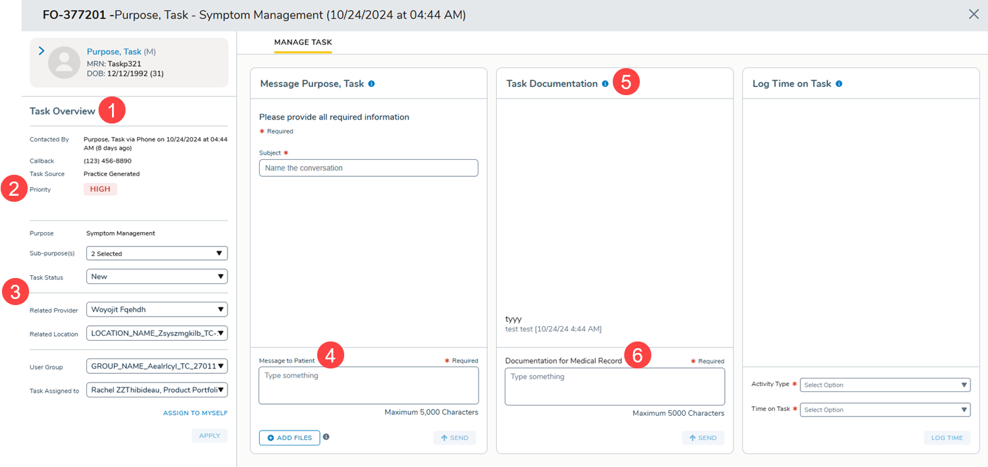Expand patient details chevron

coord(41,51)
